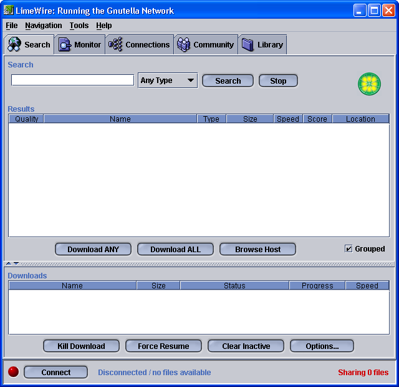Click the Downloads Status column header
Image resolution: width=399 pixels, height=387 pixels.
tap(234, 285)
